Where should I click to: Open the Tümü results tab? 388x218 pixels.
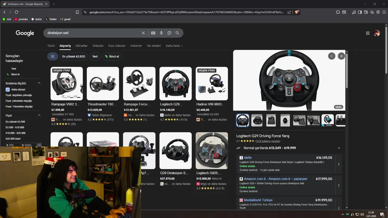pyautogui.click(x=51, y=46)
